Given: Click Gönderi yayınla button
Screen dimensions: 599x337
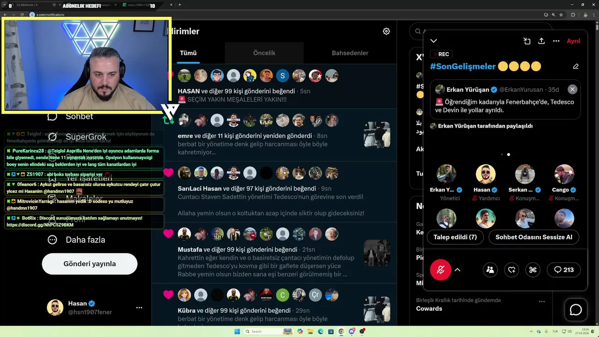Looking at the screenshot, I should tap(90, 264).
